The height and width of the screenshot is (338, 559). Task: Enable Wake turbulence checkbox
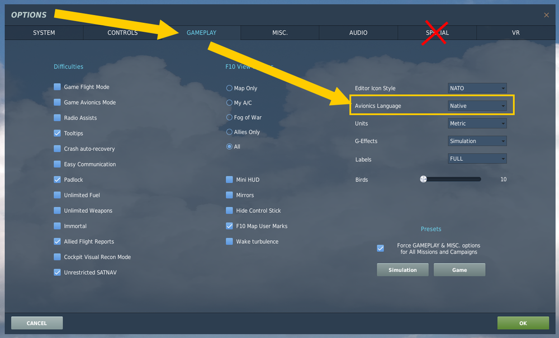229,241
